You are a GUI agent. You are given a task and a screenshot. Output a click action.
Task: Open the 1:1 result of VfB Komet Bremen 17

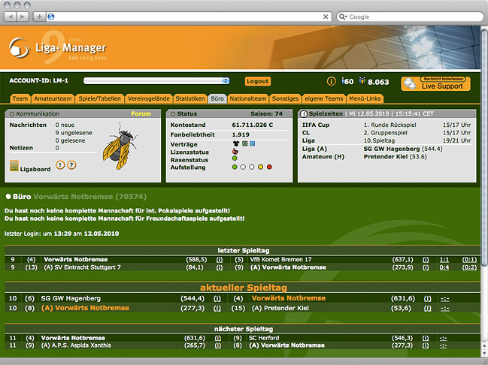click(444, 260)
